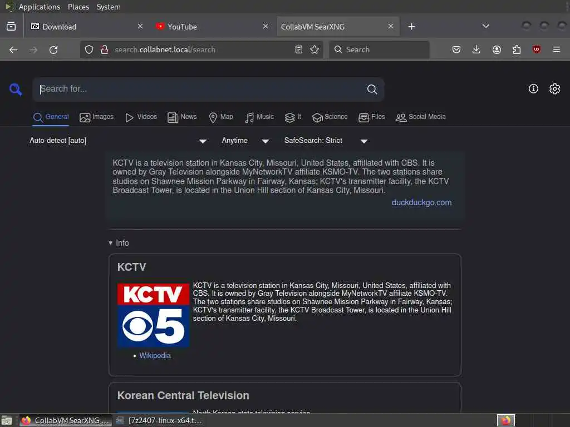
Task: Click the SearXNG magnifier logo
Action: 16,89
